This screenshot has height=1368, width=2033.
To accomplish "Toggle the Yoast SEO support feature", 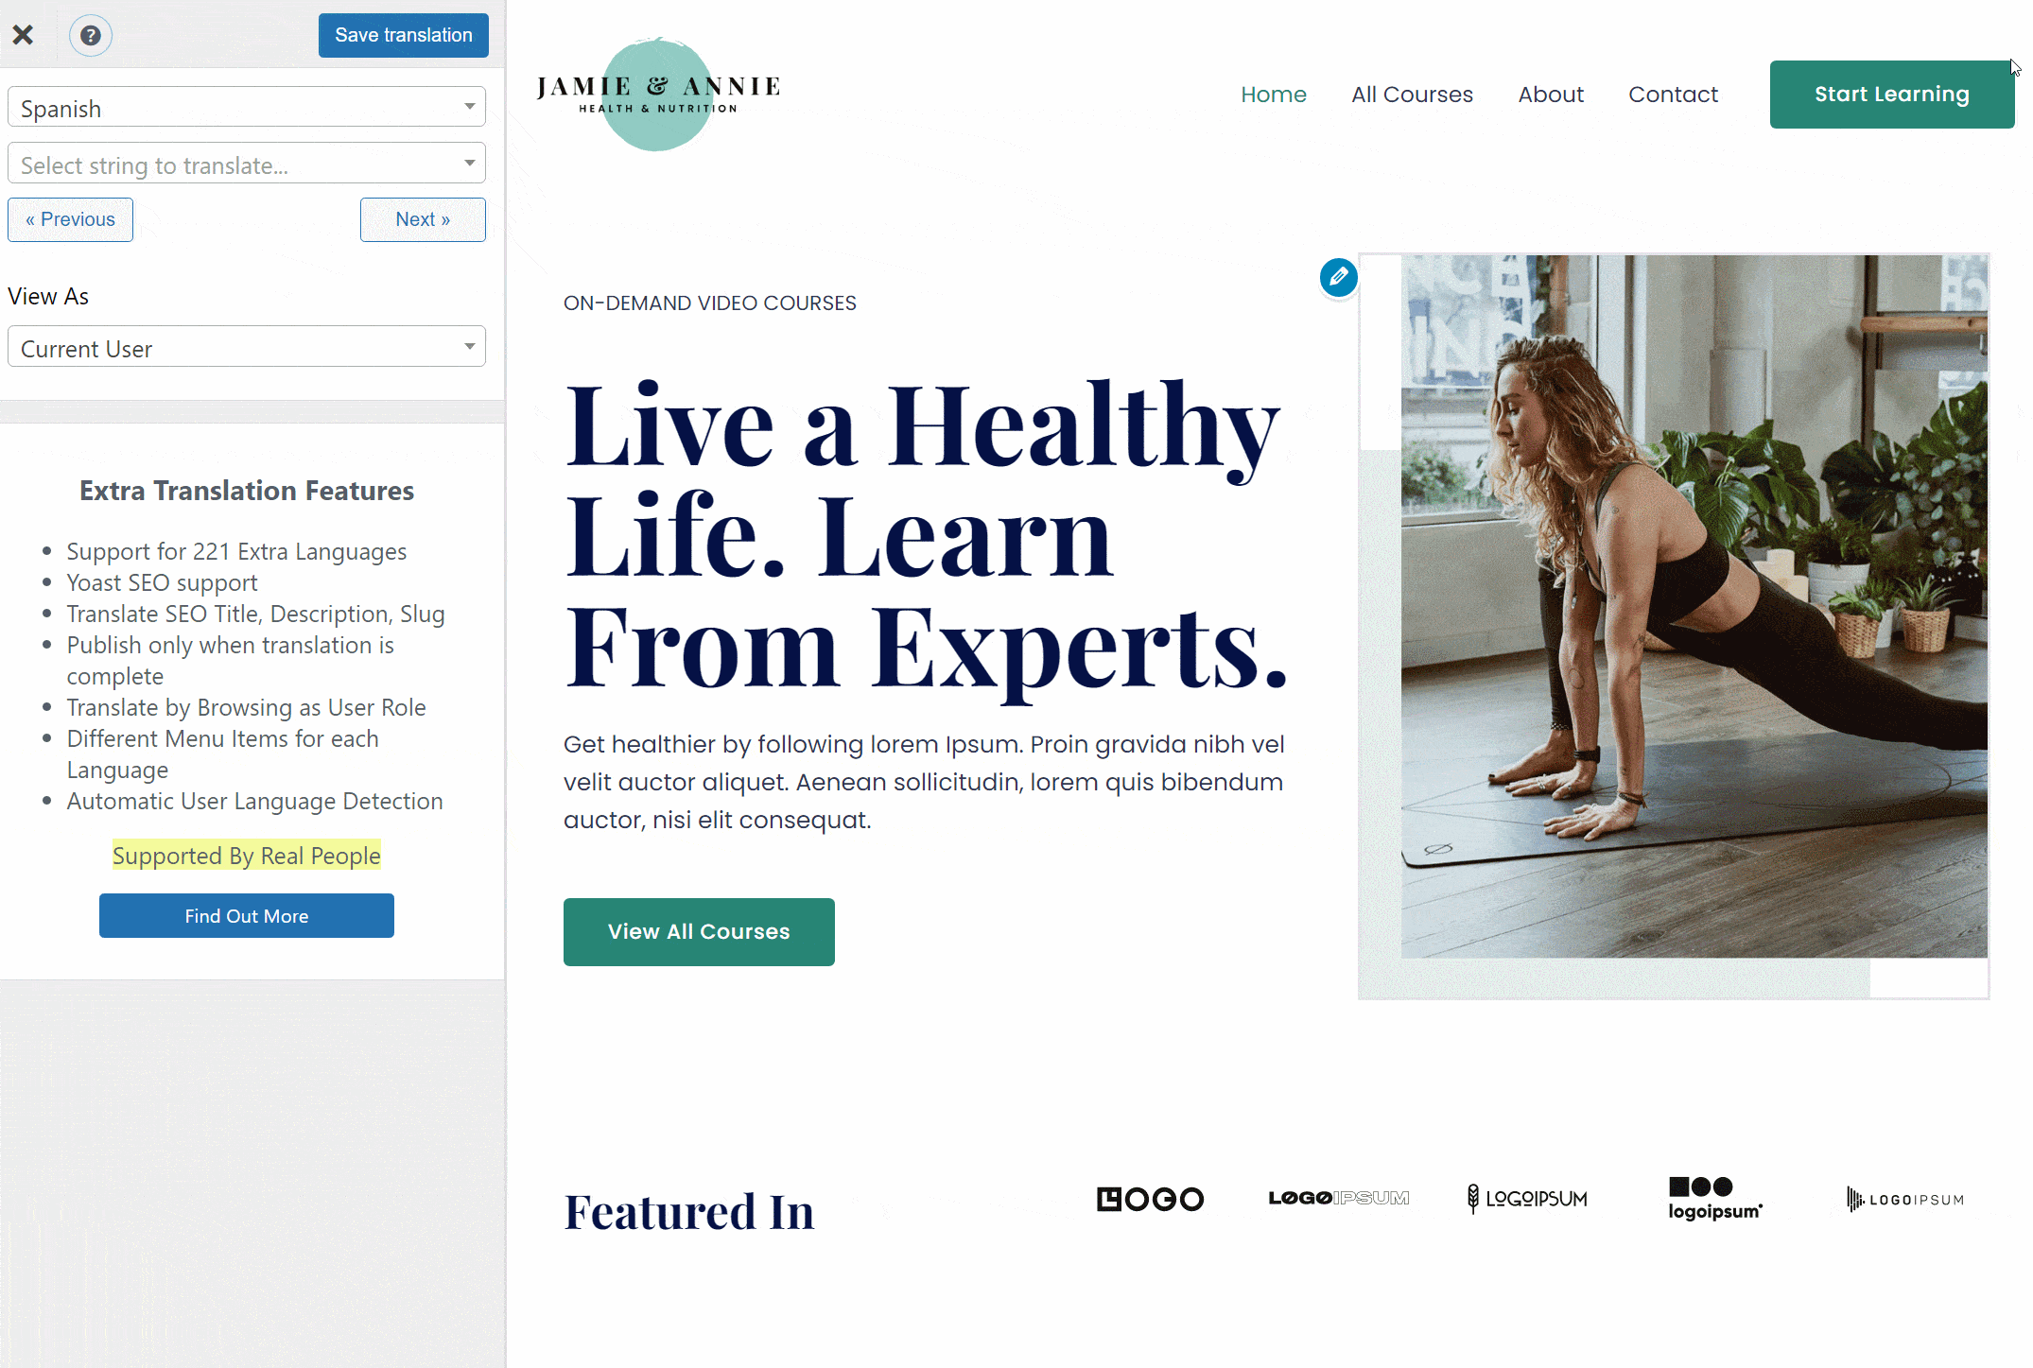I will coord(160,581).
